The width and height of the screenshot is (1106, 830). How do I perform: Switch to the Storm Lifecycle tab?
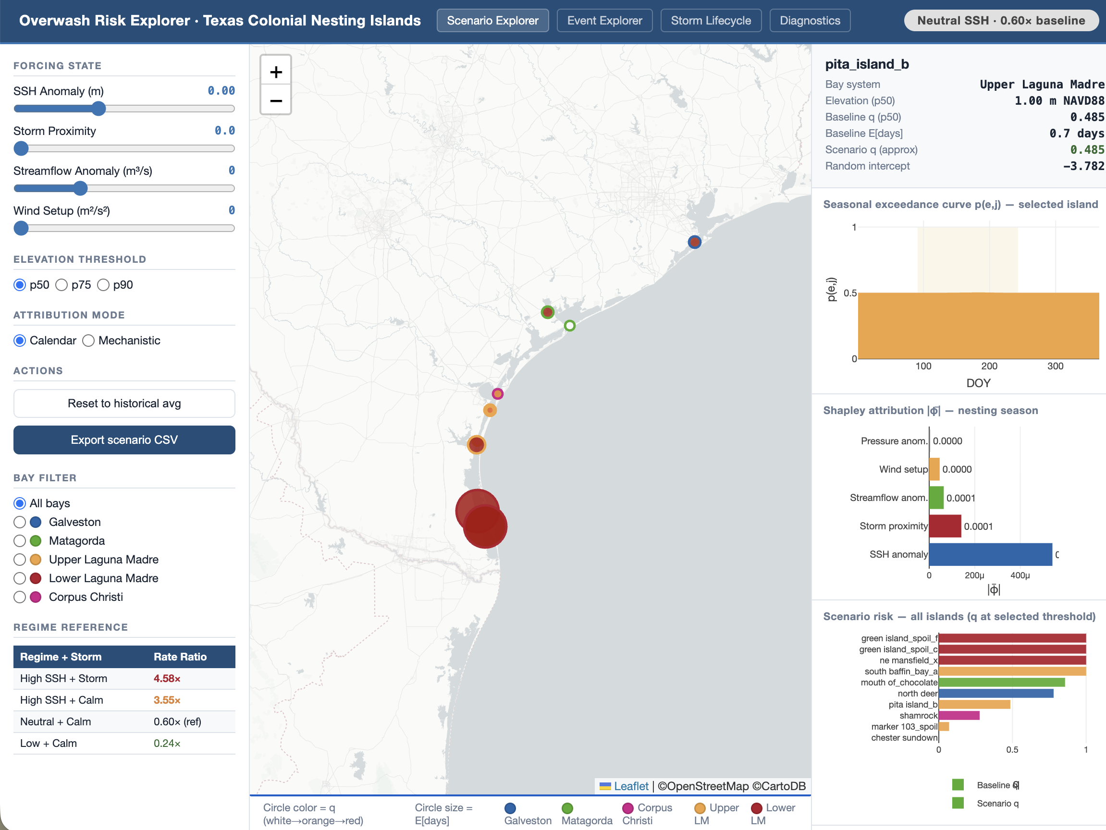711,21
